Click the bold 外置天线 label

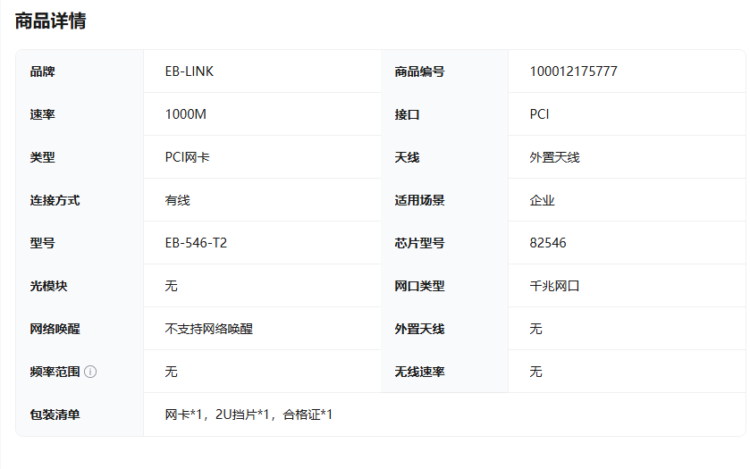(419, 329)
